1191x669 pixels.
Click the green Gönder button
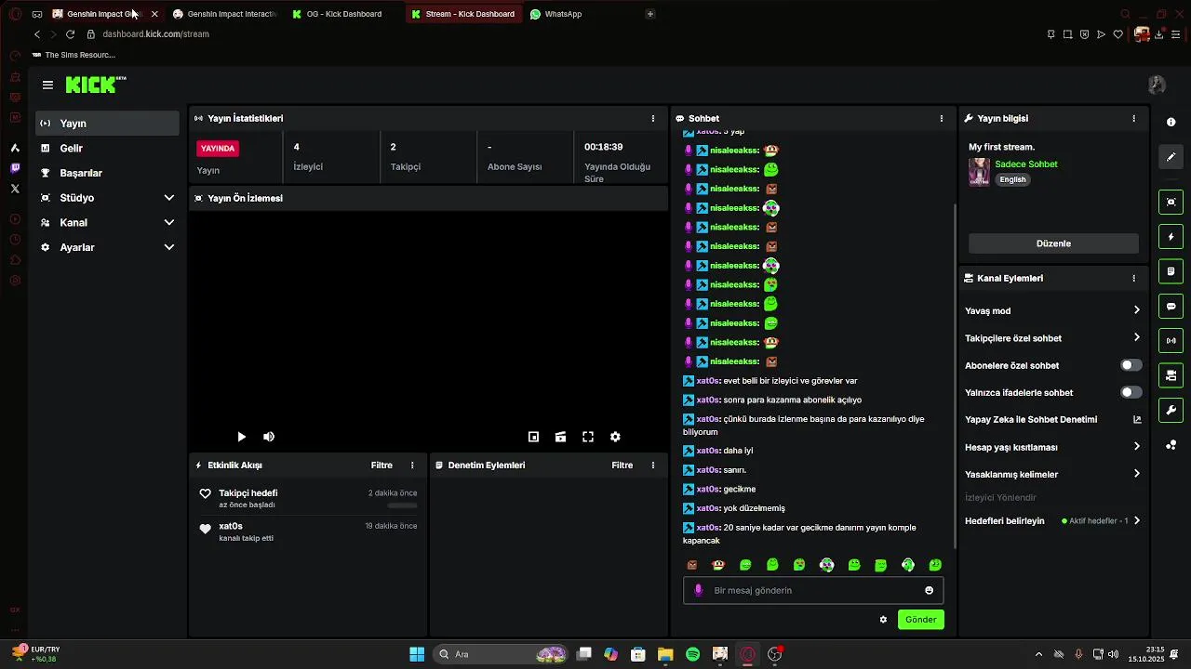pyautogui.click(x=920, y=620)
